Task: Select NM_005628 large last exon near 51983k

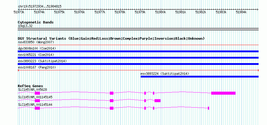Action: tap(223, 93)
